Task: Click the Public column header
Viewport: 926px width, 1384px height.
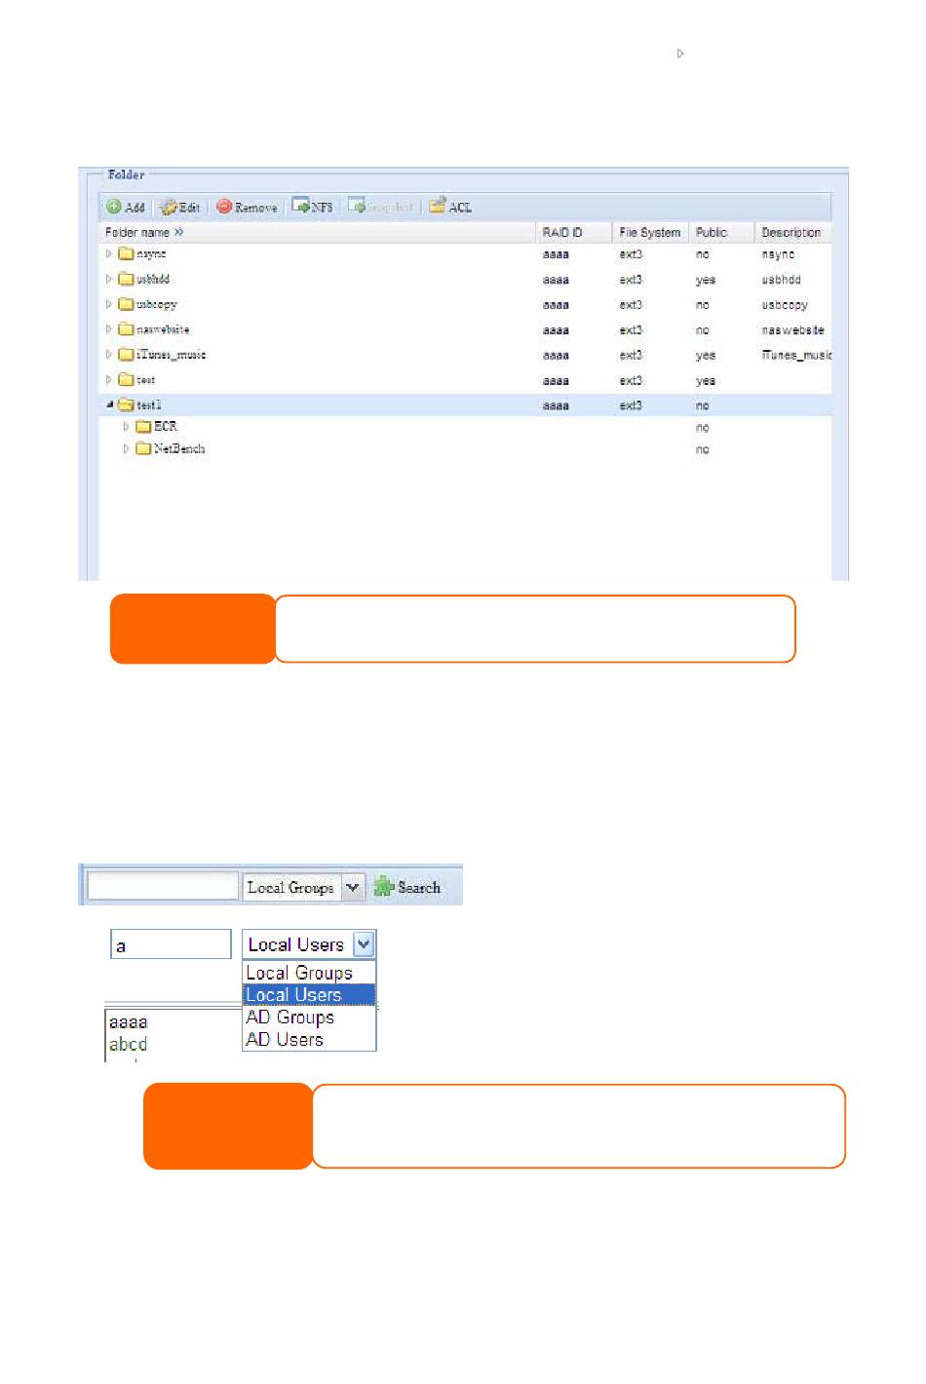Action: [x=722, y=232]
